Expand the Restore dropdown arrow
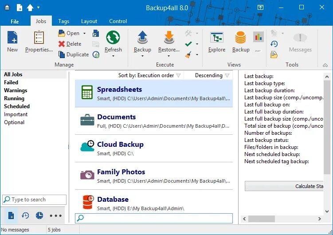This screenshot has width=333, height=235. 168,56
